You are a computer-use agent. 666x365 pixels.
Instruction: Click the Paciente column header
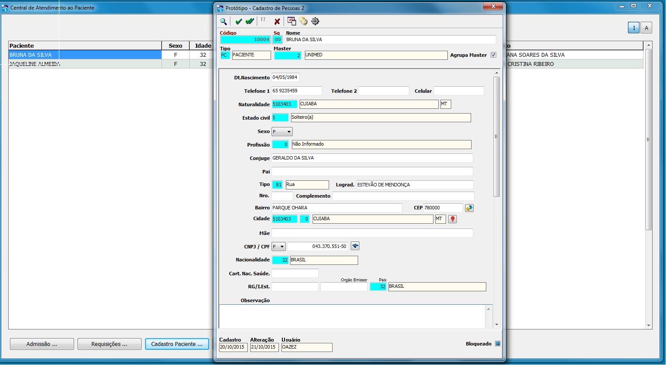[x=85, y=46]
